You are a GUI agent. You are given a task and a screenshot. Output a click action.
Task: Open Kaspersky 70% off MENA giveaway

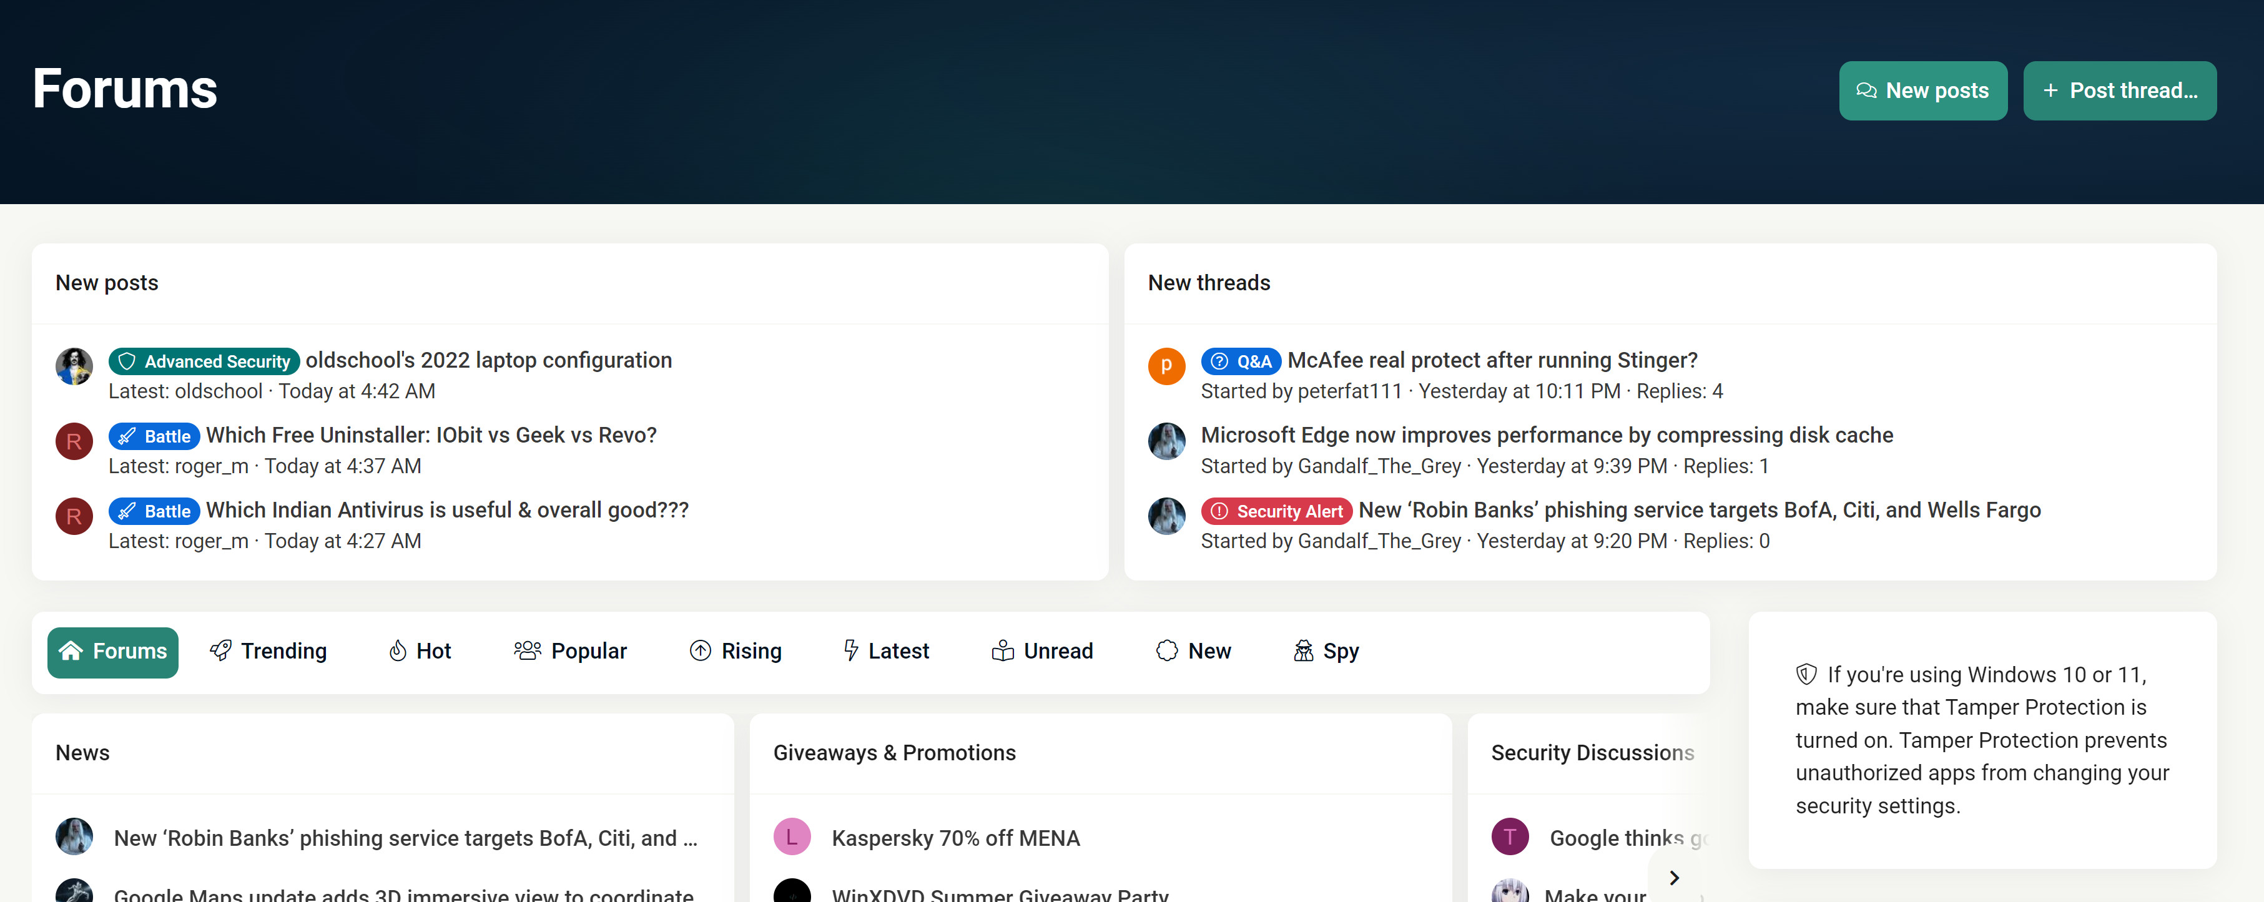coord(955,837)
